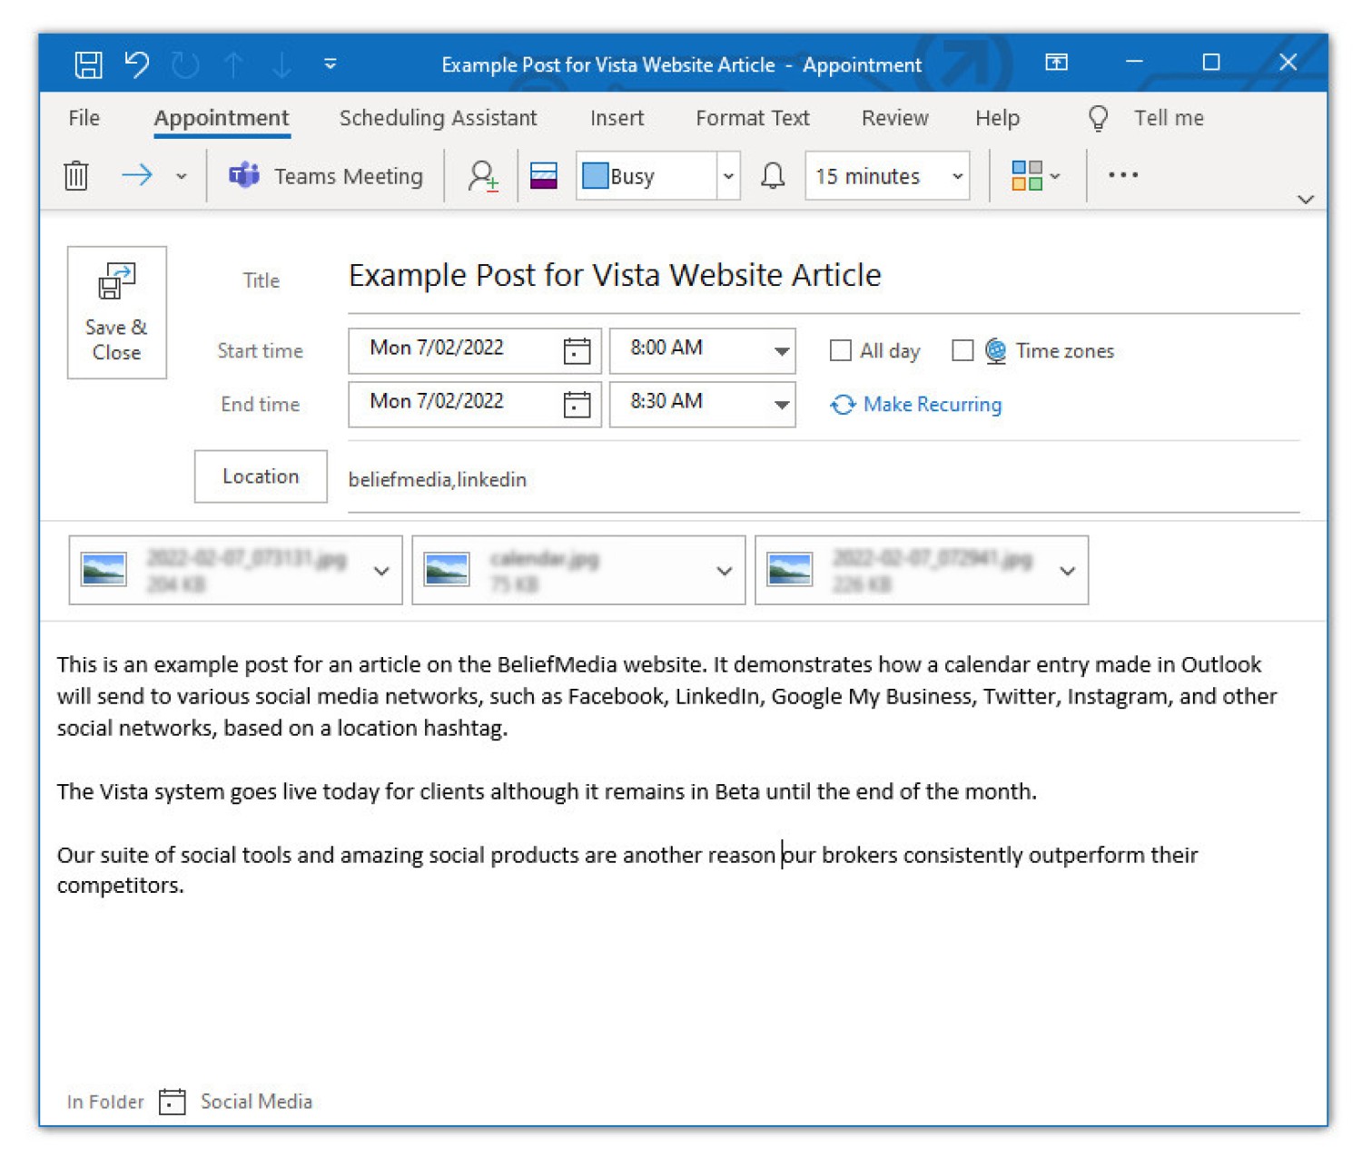Enable the All day checkbox
Image resolution: width=1362 pixels, height=1167 pixels.
[841, 351]
